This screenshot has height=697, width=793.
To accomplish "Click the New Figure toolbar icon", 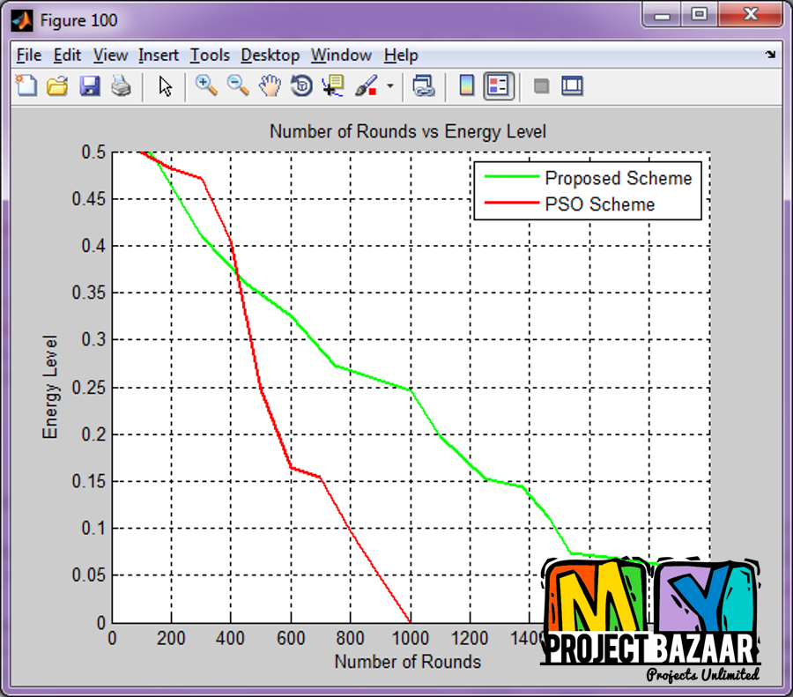I will point(27,86).
